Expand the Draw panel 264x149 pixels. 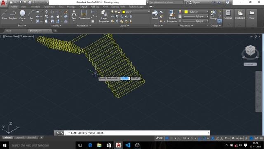22,26
